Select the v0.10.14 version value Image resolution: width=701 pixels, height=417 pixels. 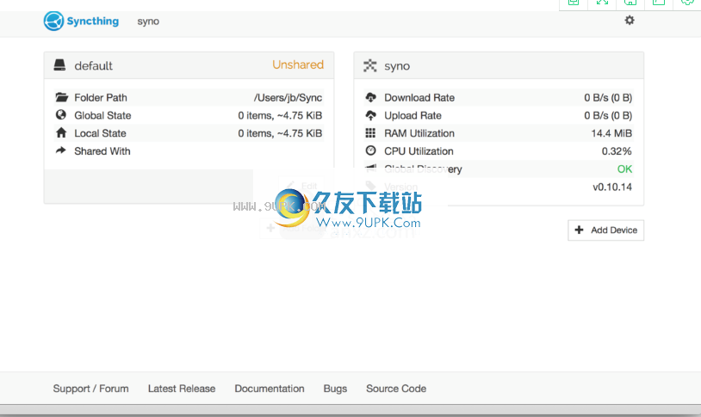point(612,187)
